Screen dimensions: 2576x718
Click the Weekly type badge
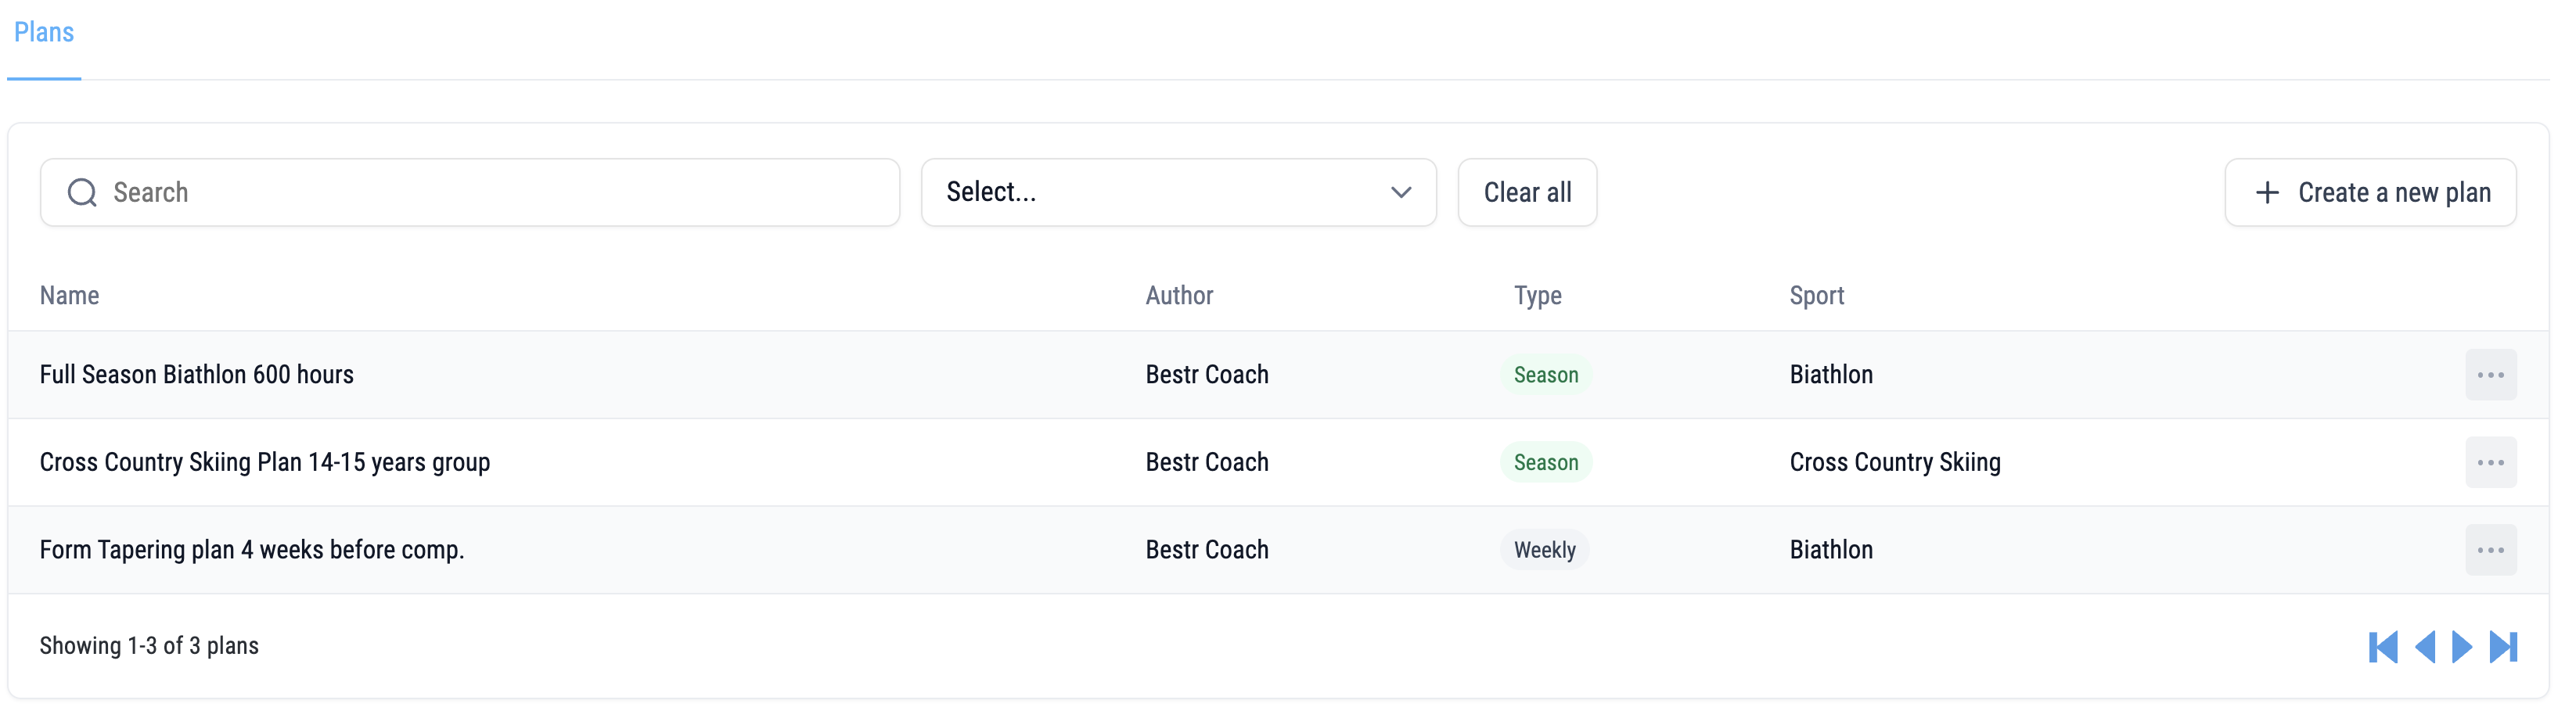[x=1544, y=550]
